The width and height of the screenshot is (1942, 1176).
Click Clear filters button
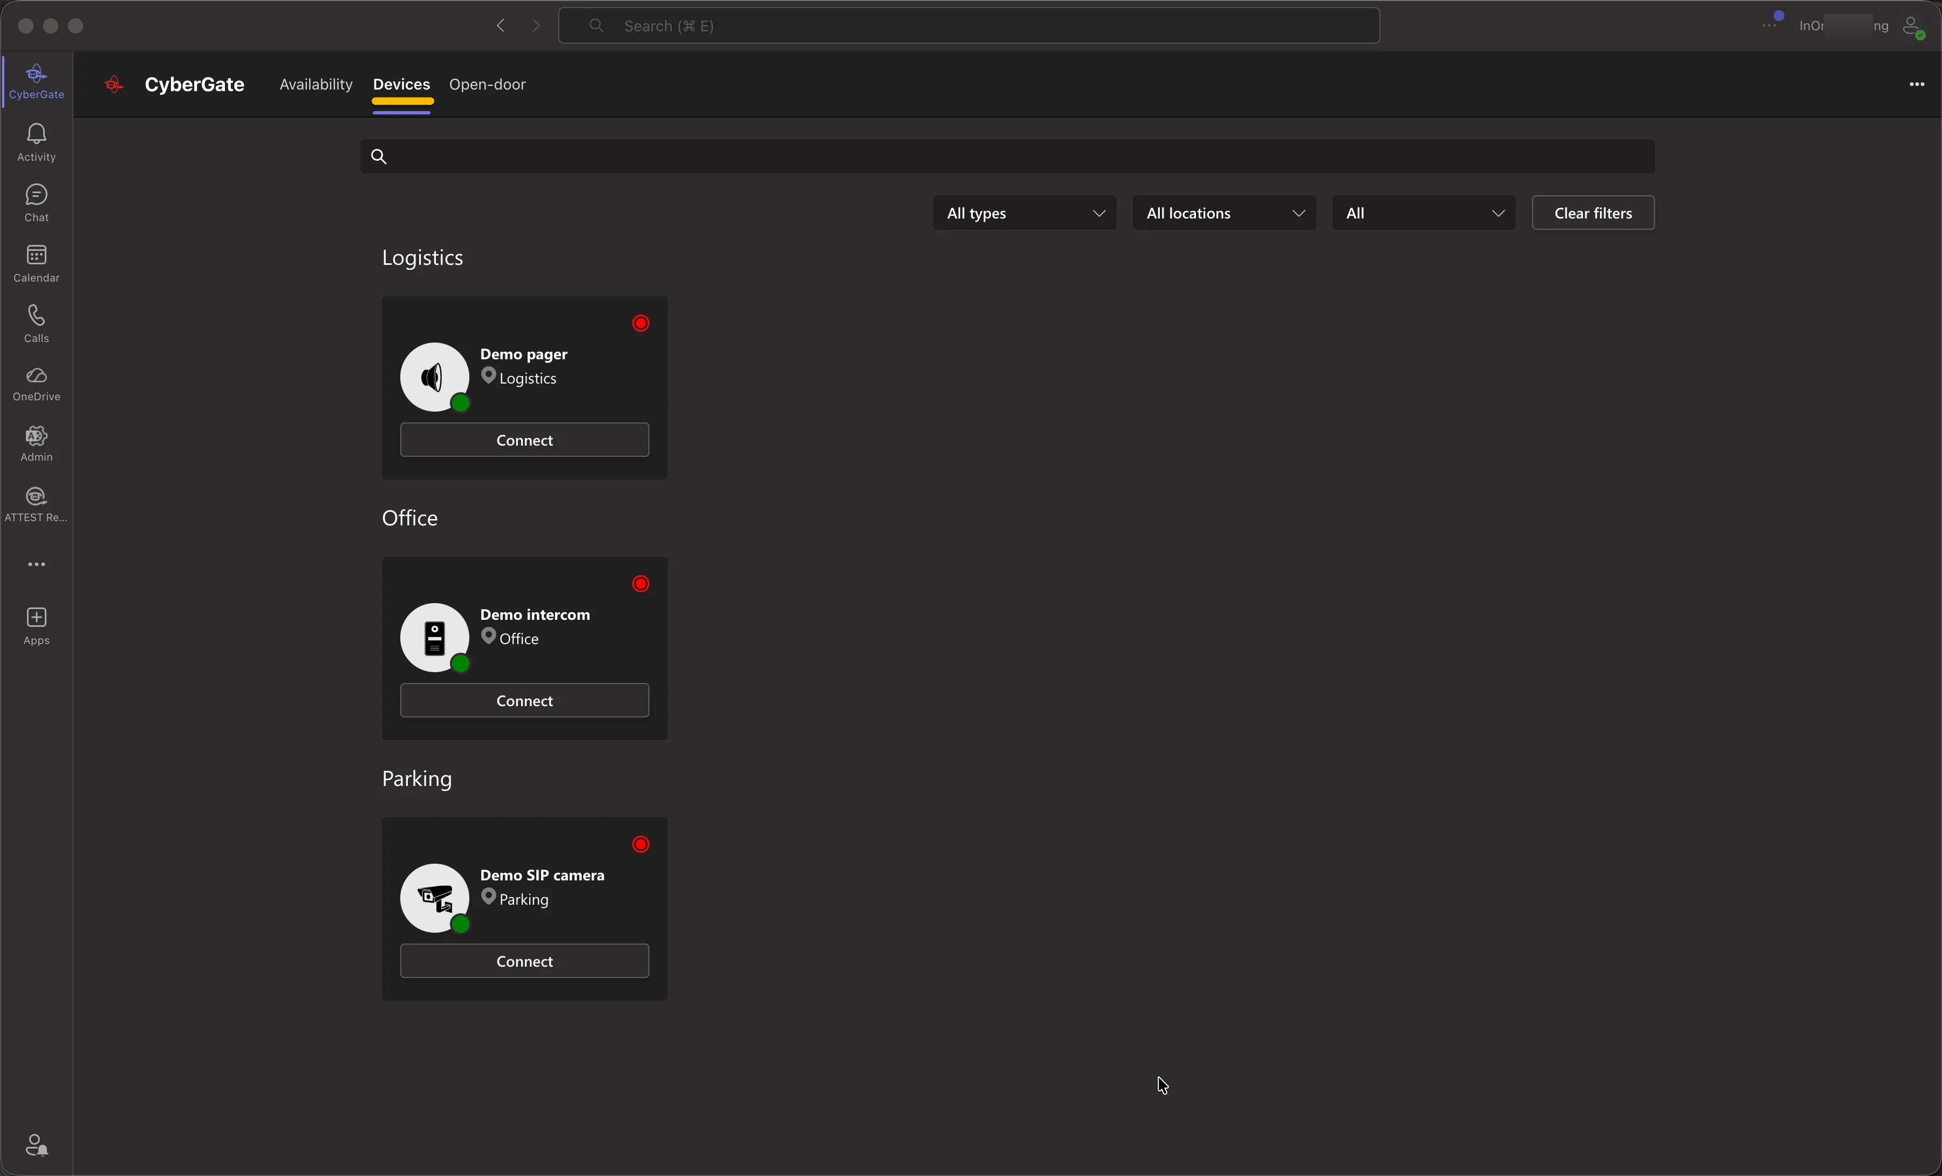coord(1593,213)
